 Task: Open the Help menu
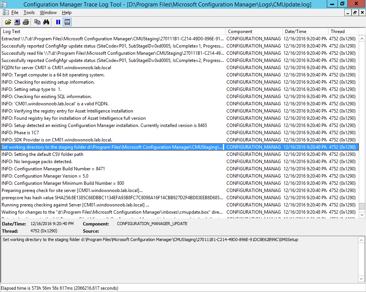[67, 13]
